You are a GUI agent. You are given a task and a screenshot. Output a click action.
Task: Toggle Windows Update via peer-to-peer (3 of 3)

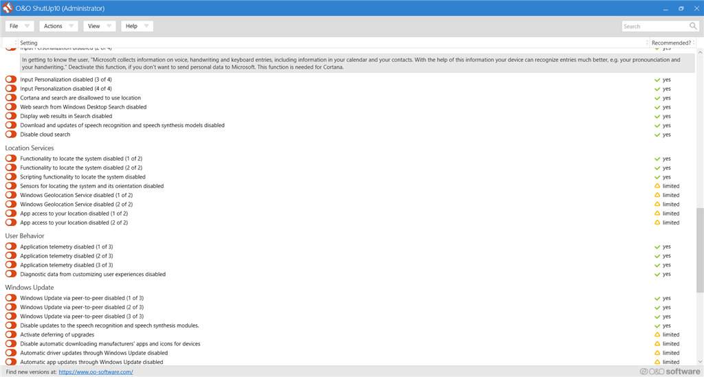pos(11,316)
